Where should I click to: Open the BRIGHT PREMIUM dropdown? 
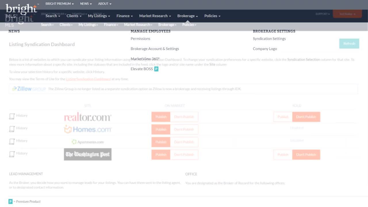(x=60, y=4)
